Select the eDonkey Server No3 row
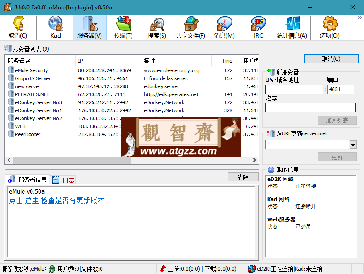 [x=132, y=102]
